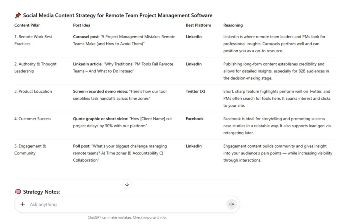Click the red pushpin emoji in the title
This screenshot has height=224, width=337.
18,15
